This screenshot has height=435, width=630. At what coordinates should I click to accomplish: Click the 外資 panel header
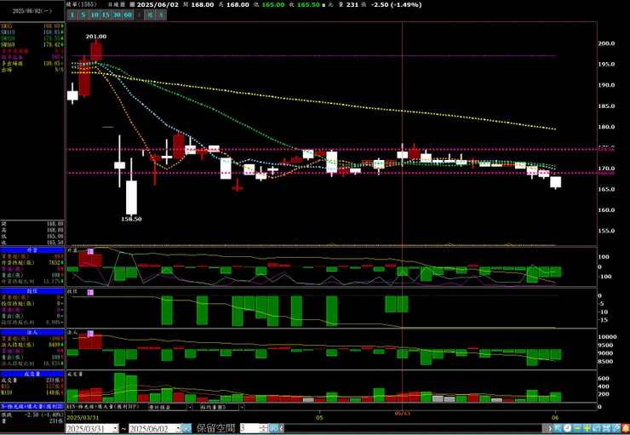click(x=32, y=249)
